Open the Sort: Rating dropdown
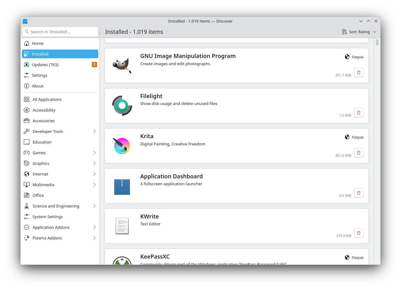The width and height of the screenshot is (401, 289). 359,32
